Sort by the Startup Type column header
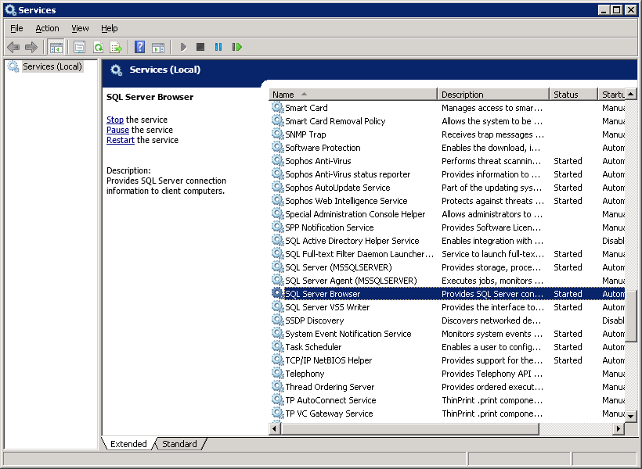 pyautogui.click(x=611, y=95)
